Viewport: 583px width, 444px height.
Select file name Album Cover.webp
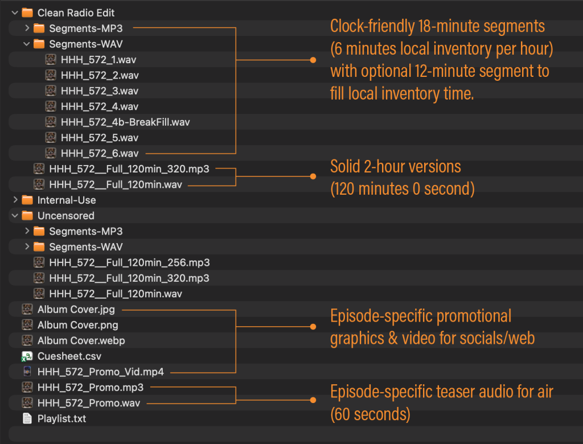81,340
